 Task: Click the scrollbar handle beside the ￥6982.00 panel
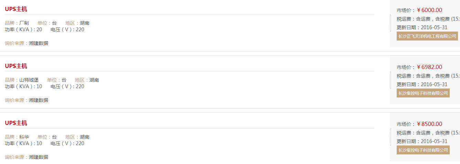pos(391,80)
